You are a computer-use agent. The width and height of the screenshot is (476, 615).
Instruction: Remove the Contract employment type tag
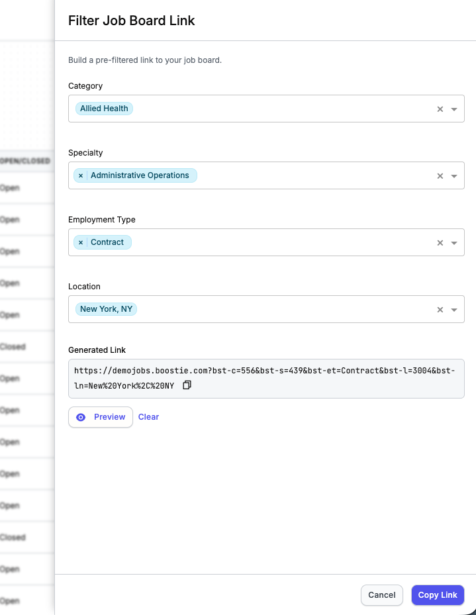[x=81, y=242]
